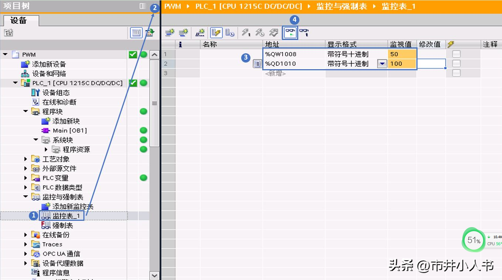Screen dimensions: 502x280
Task: Expand the 工艺对象 tree node
Action: pyautogui.click(x=26, y=159)
